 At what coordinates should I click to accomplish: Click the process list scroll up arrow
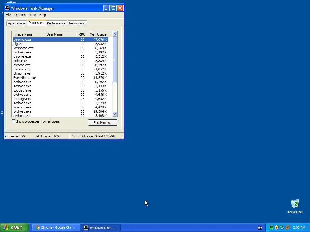114,34
